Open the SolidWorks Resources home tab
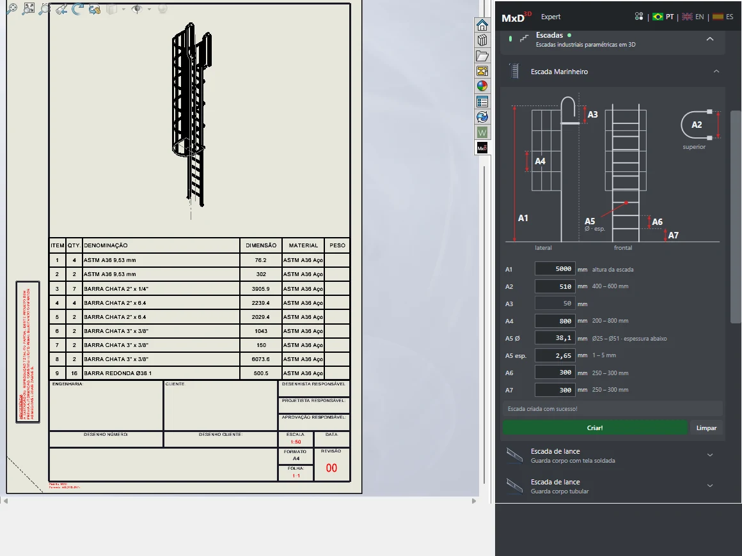The height and width of the screenshot is (556, 742). tap(482, 24)
